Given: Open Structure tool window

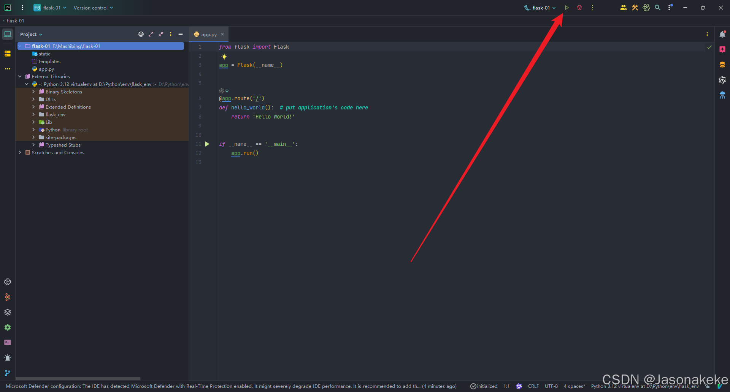Looking at the screenshot, I should 8,54.
